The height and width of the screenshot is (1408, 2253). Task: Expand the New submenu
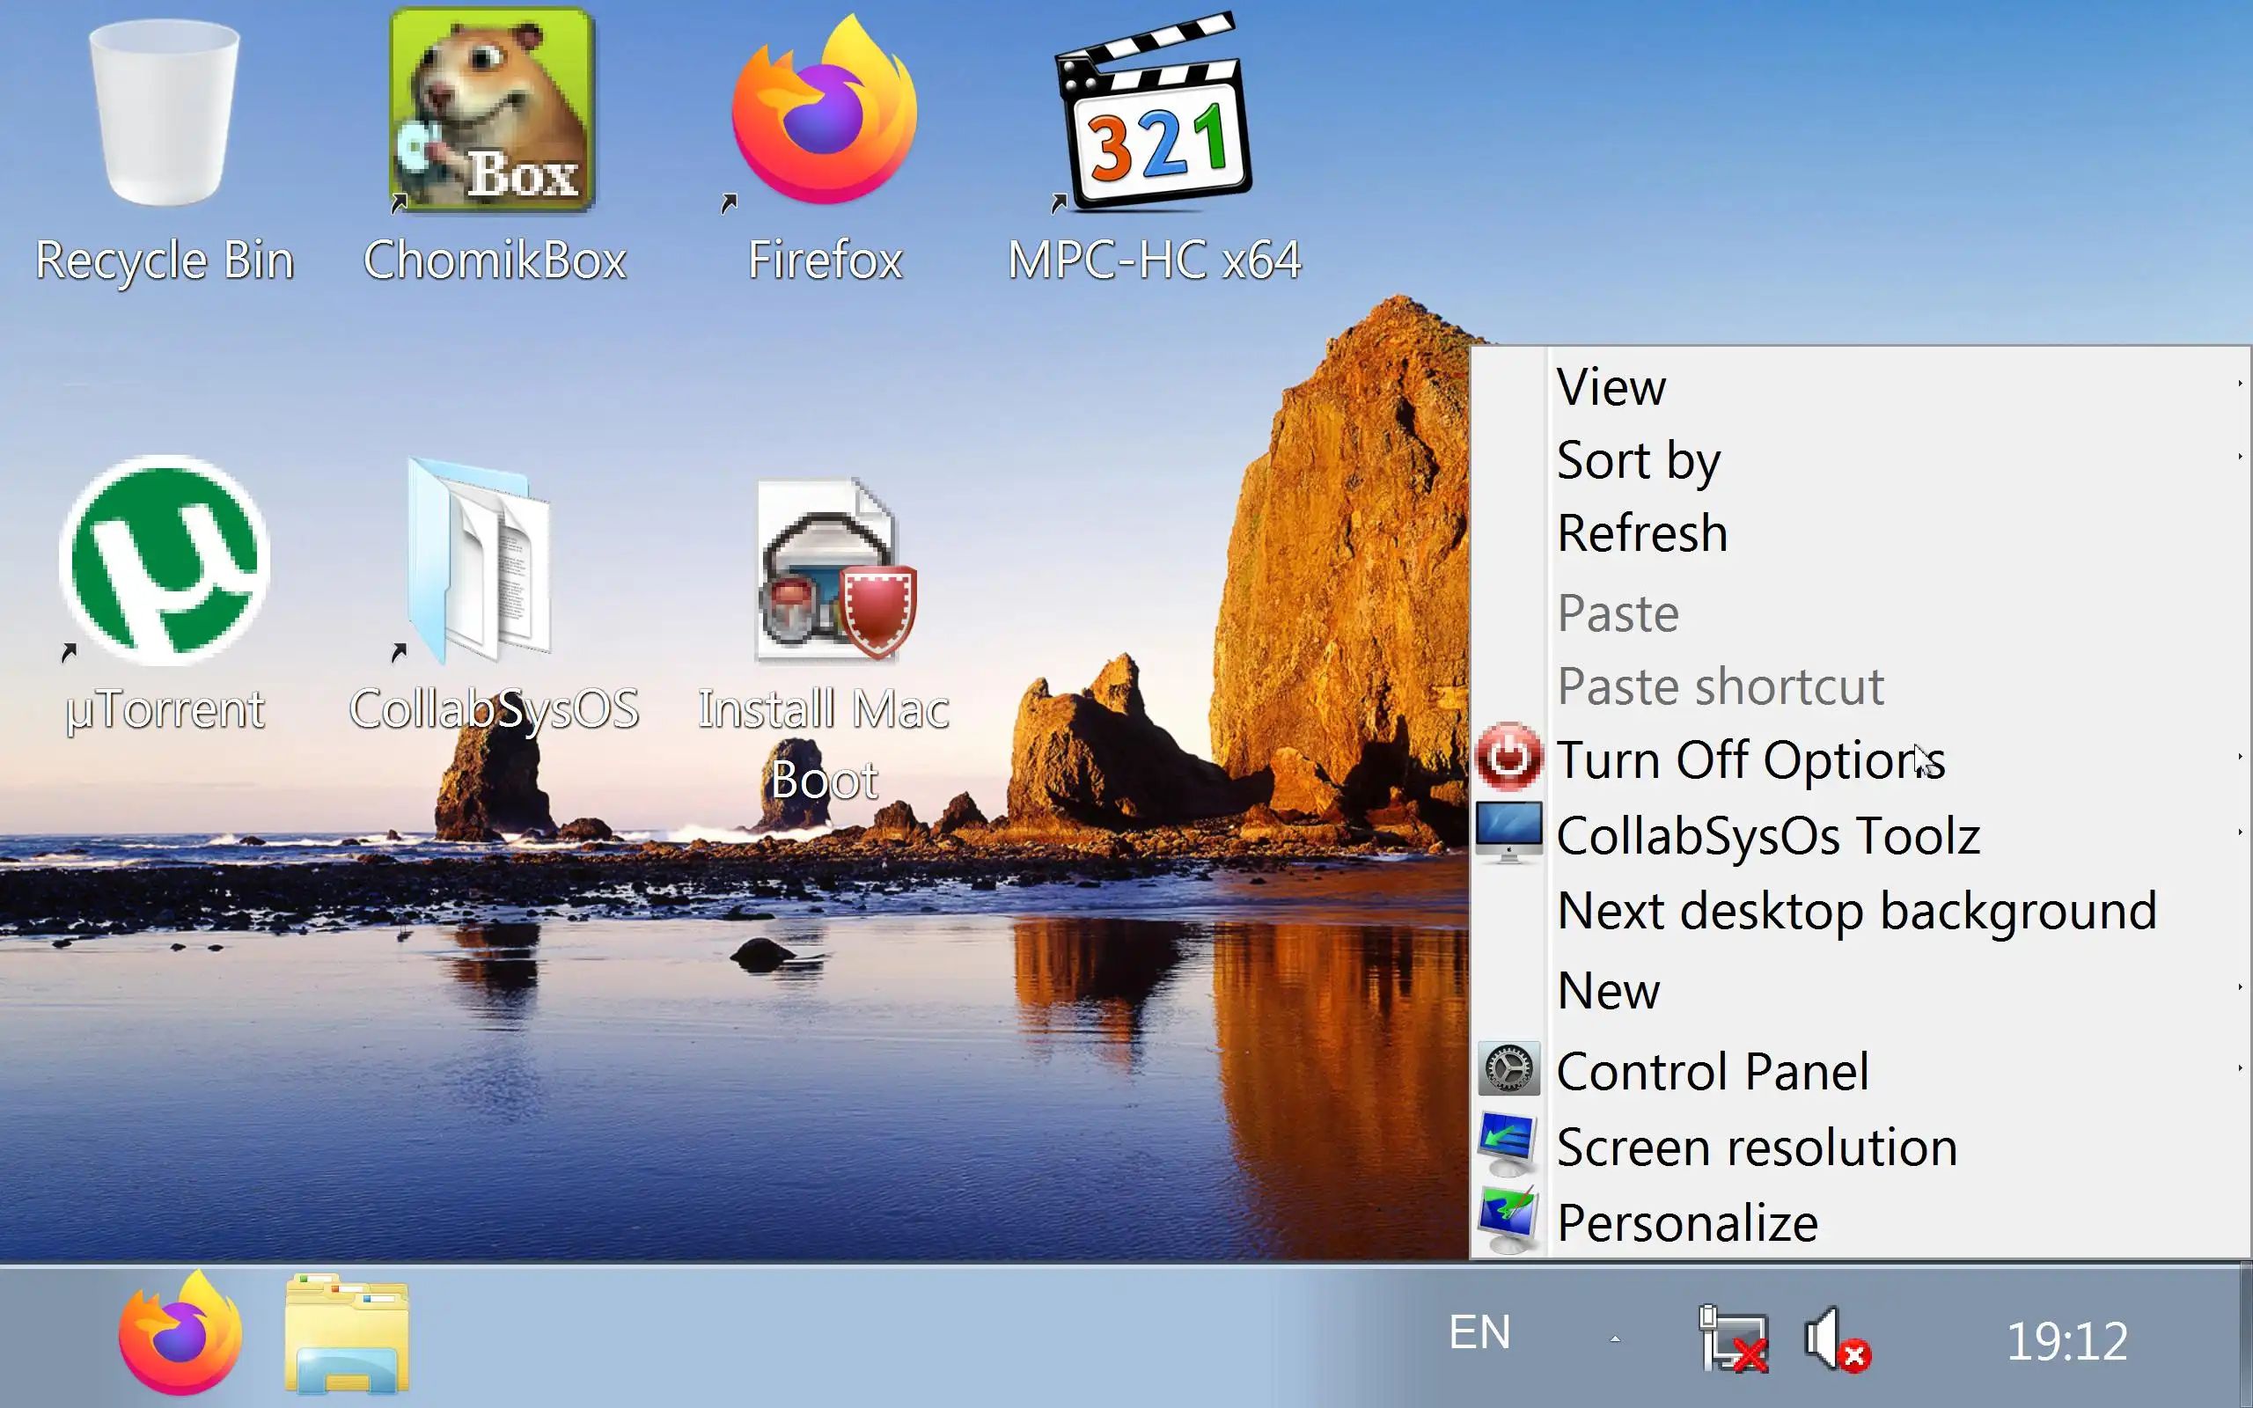[1609, 990]
